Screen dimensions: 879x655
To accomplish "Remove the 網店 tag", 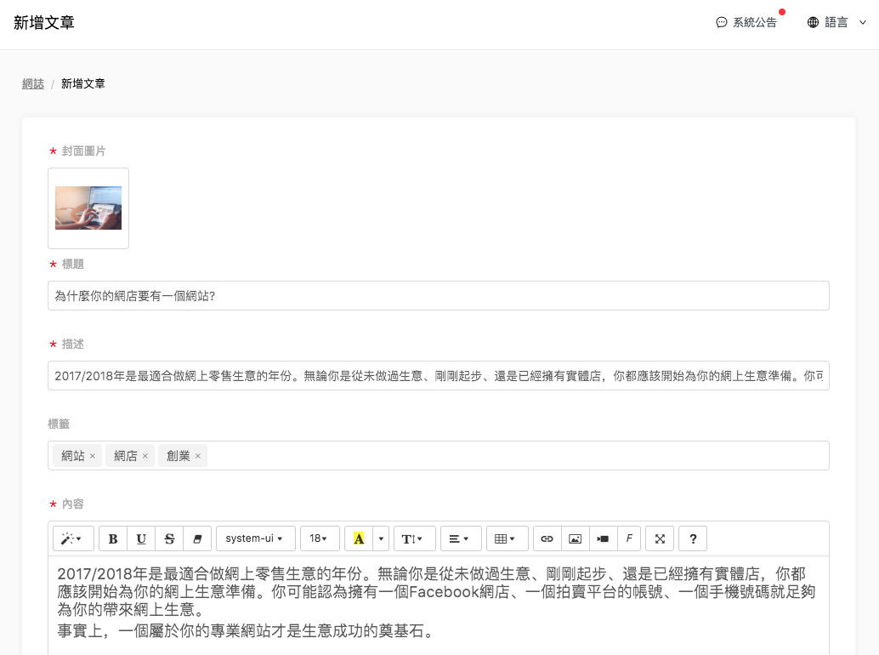I will (145, 457).
